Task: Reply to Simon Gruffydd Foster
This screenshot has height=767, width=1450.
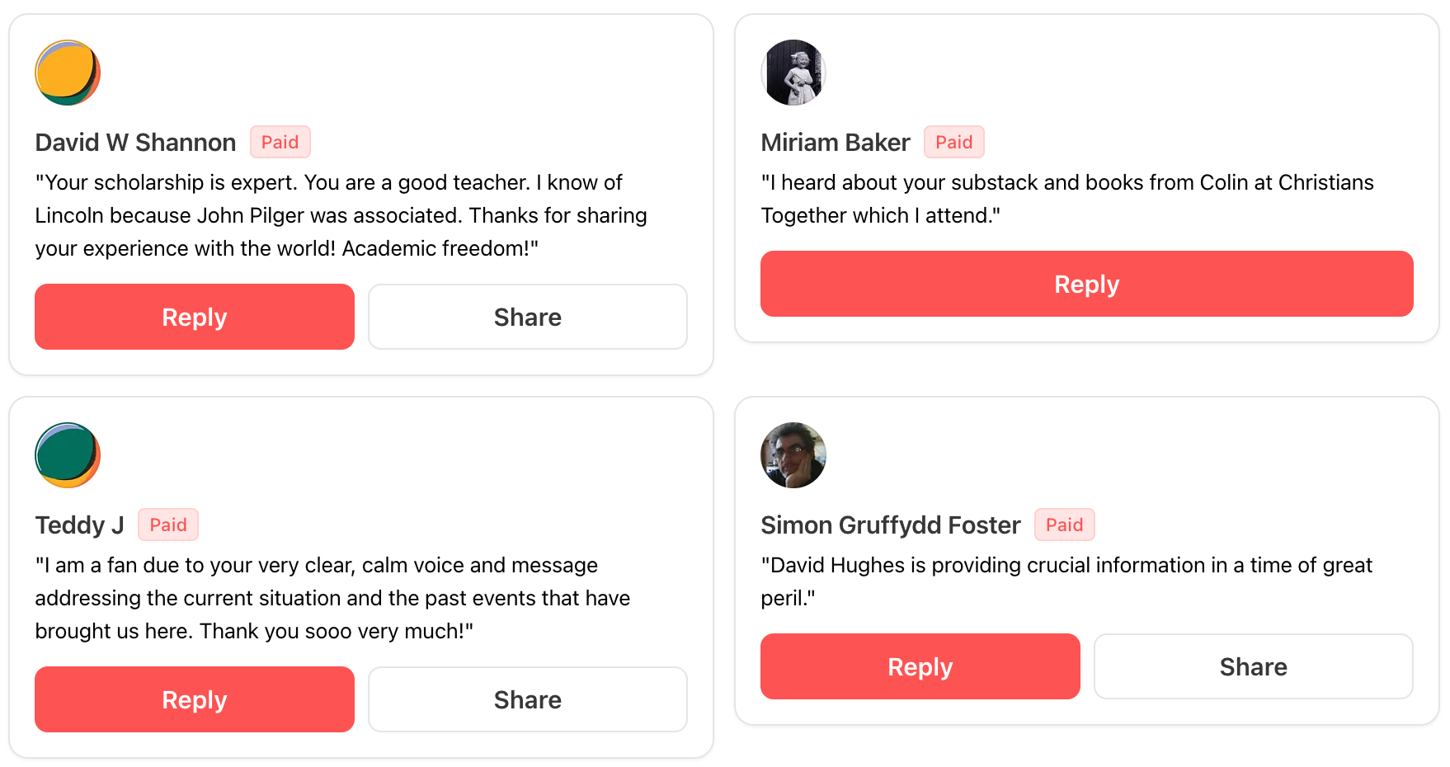Action: click(x=920, y=666)
